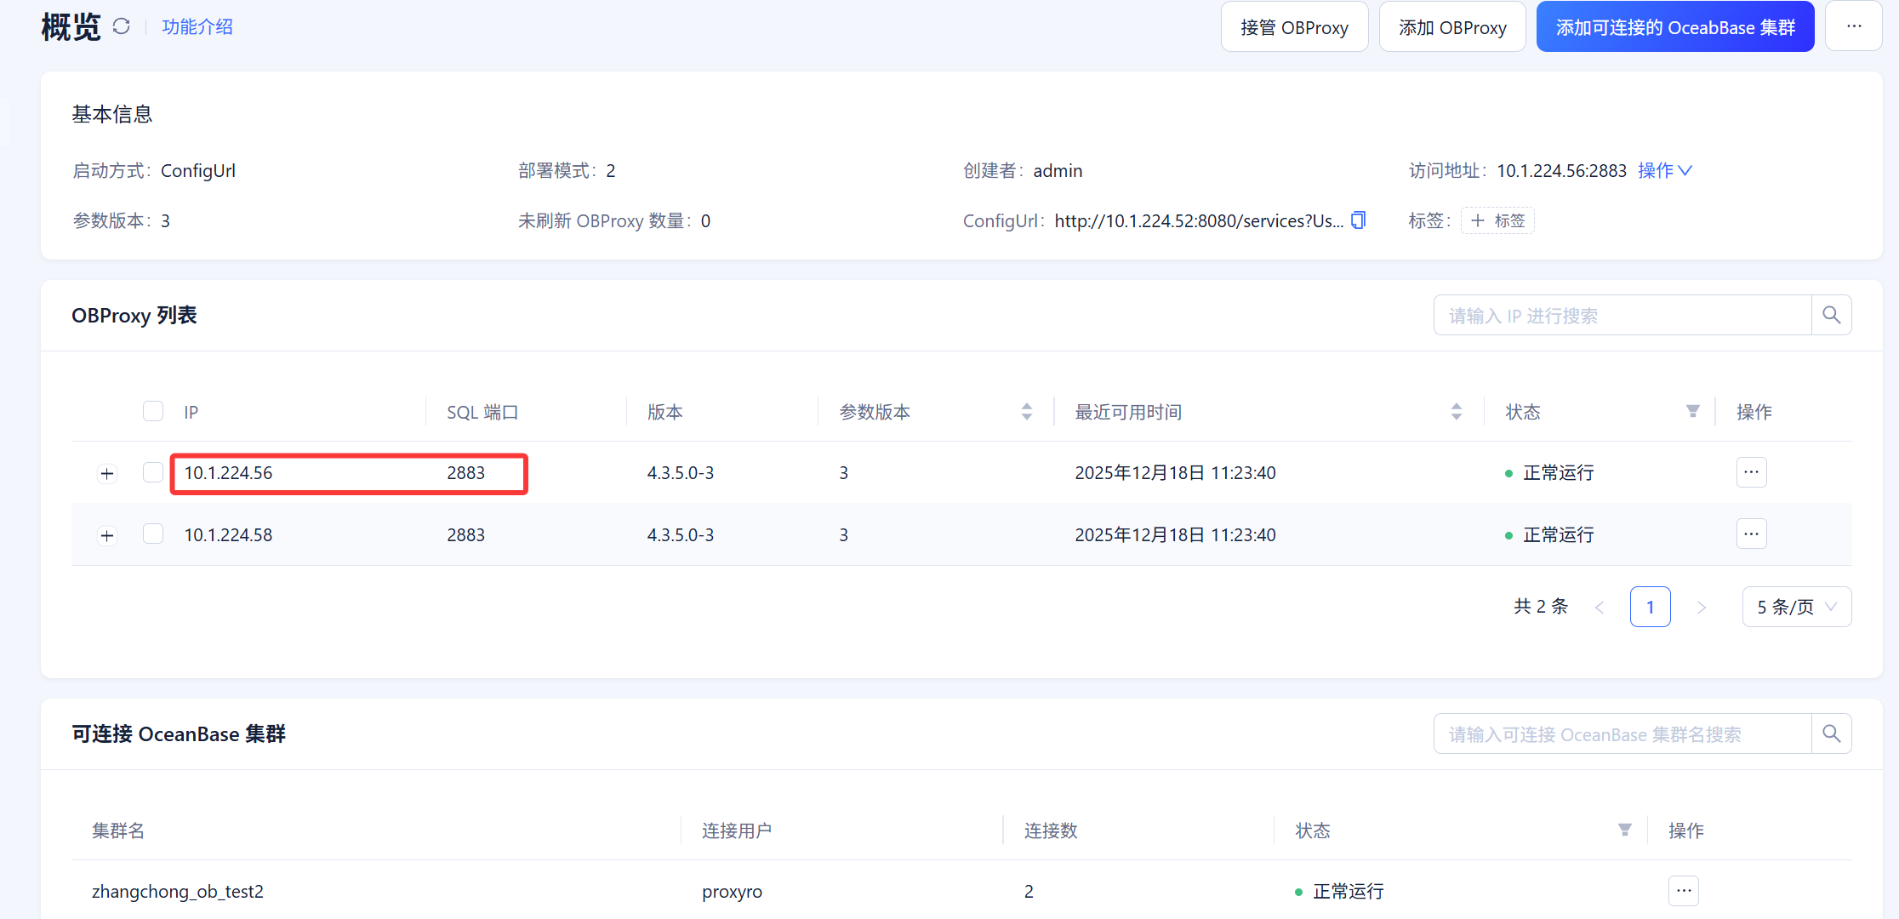
Task: Open the actions ellipsis for 10.1.224.58
Action: pos(1751,534)
